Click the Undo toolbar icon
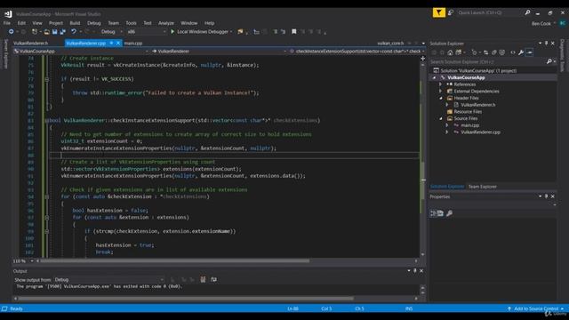 [74, 32]
